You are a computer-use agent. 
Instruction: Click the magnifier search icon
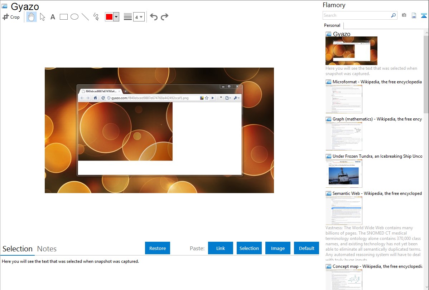pos(393,15)
